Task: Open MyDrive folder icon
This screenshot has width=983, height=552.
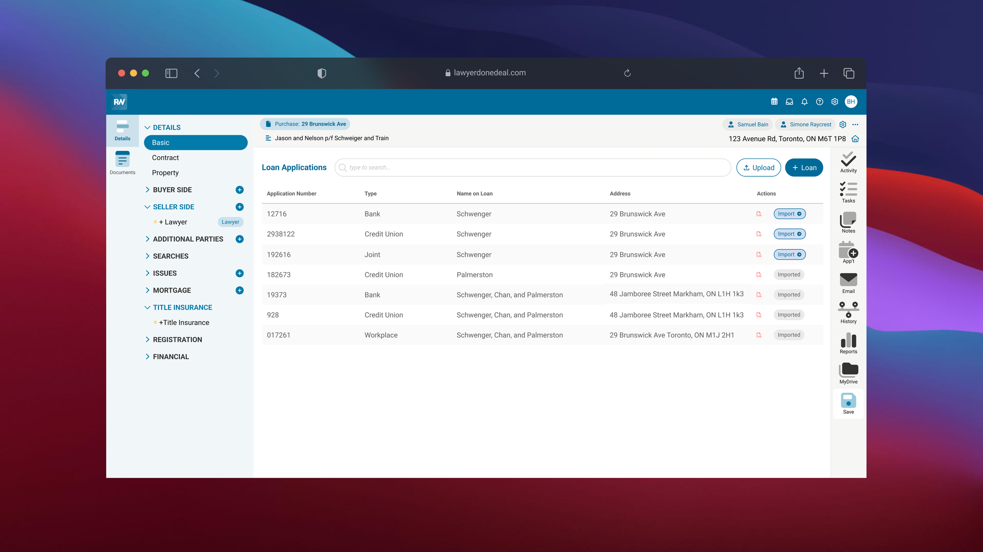Action: click(x=848, y=373)
